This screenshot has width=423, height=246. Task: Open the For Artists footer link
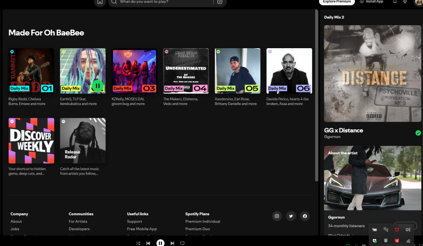(x=78, y=221)
